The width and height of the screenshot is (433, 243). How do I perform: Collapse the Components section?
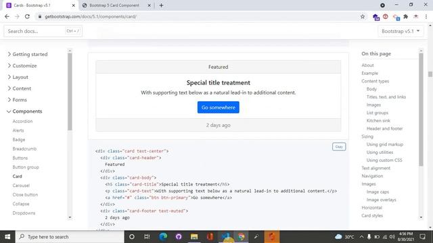25,111
